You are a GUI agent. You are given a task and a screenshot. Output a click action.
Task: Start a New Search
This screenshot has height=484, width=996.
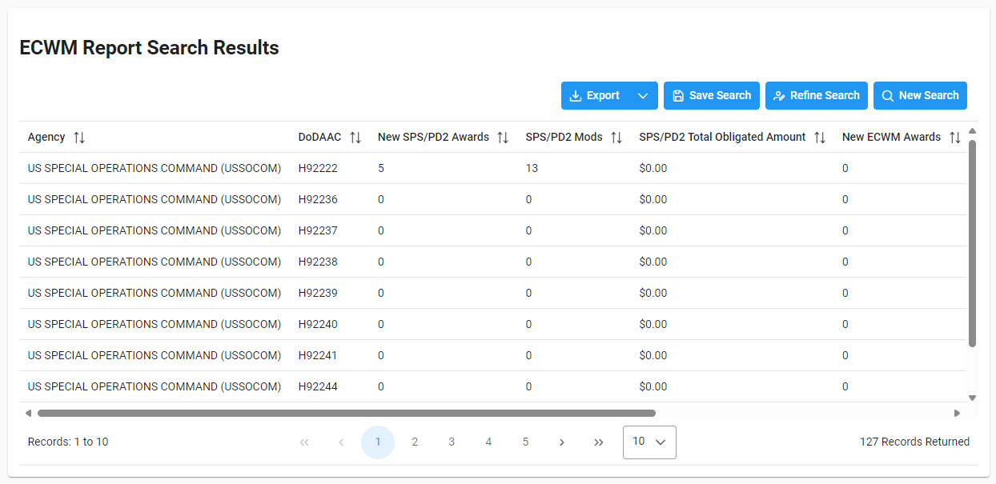pyautogui.click(x=919, y=96)
